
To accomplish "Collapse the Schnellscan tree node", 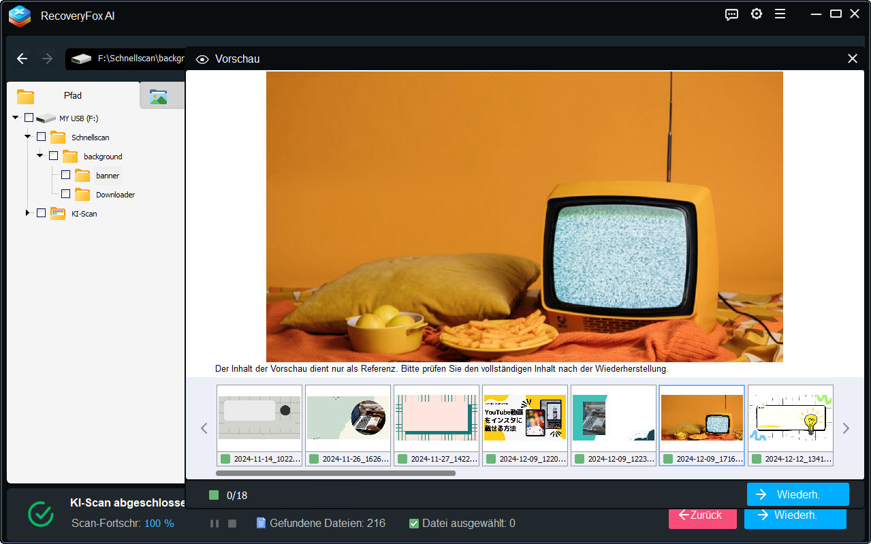I will (x=28, y=137).
